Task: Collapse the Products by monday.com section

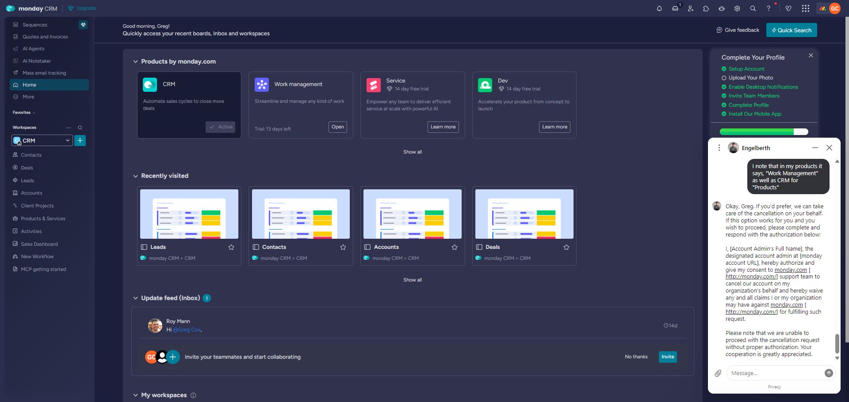Action: pos(135,62)
